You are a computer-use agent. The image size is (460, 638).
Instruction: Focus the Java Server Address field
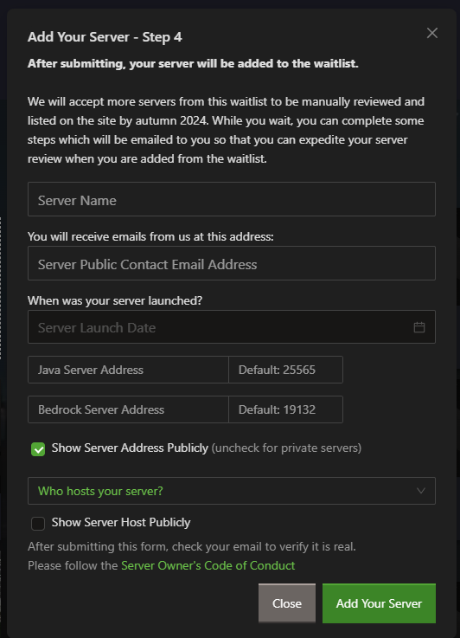128,370
